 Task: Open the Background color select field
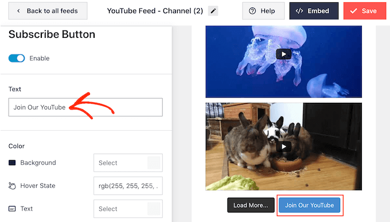(x=128, y=163)
